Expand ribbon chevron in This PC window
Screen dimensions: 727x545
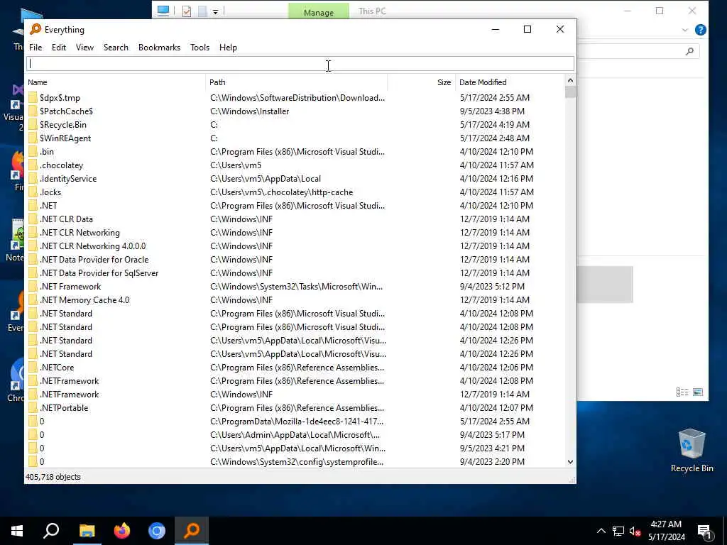(685, 30)
